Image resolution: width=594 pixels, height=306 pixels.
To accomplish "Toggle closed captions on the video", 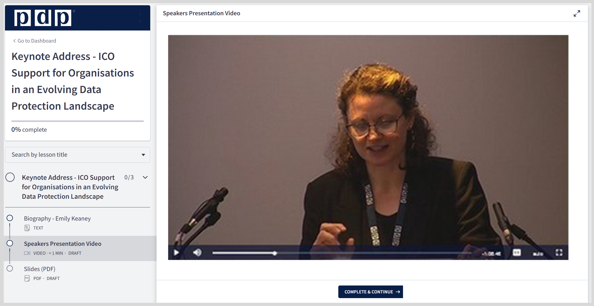I will (x=517, y=253).
